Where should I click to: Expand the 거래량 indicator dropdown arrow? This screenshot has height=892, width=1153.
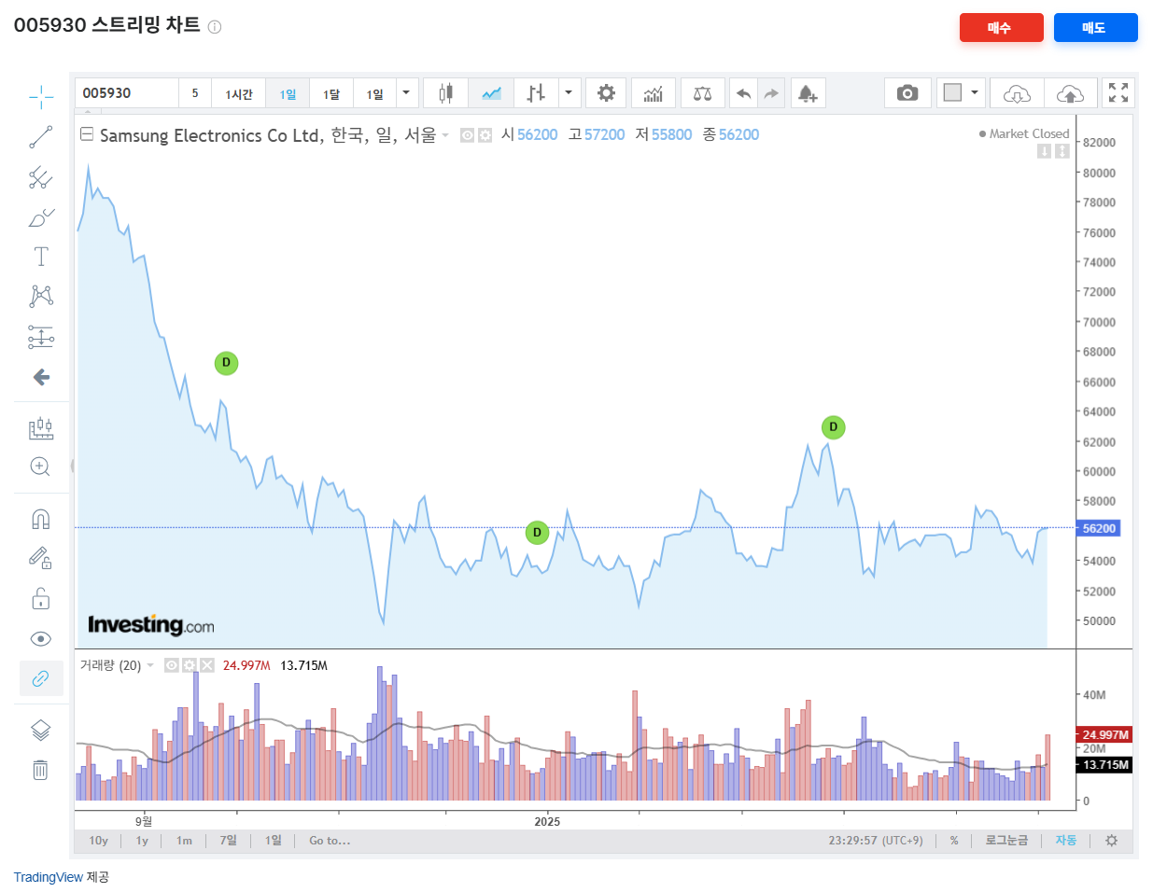pos(150,665)
